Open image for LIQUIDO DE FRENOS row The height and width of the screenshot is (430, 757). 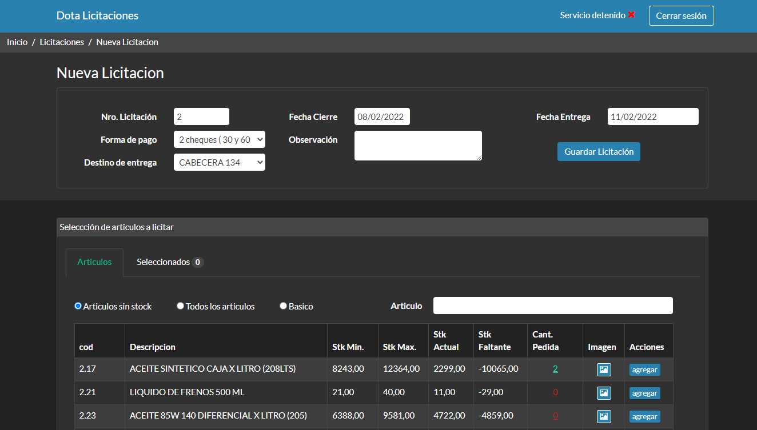pos(604,393)
